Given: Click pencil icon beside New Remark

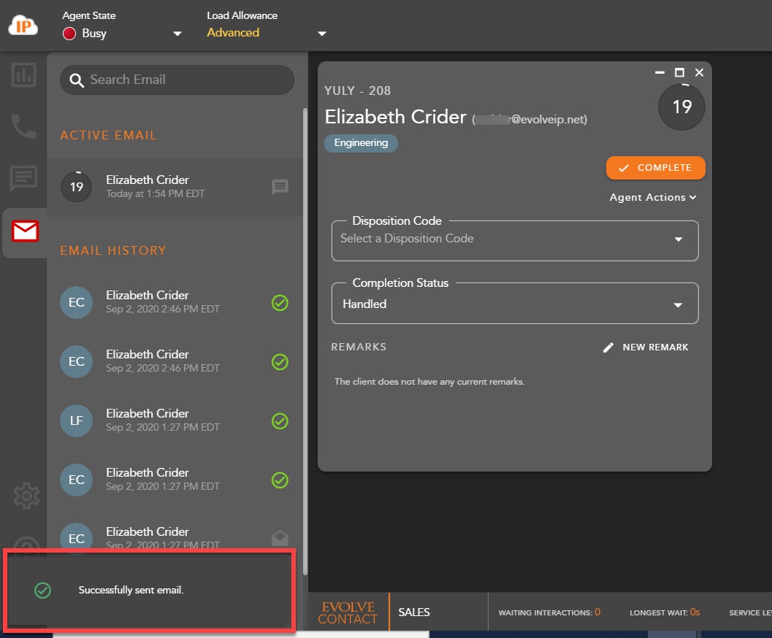Looking at the screenshot, I should click(x=608, y=347).
